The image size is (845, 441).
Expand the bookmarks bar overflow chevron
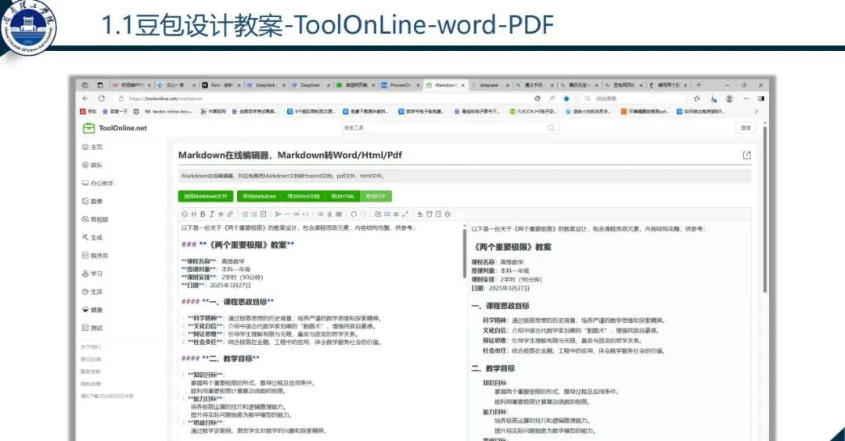pyautogui.click(x=756, y=112)
